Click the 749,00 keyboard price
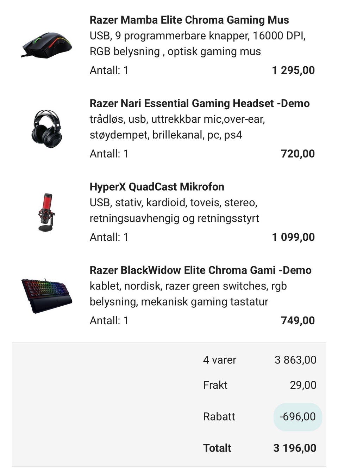This screenshot has width=338, height=472. pos(298,320)
